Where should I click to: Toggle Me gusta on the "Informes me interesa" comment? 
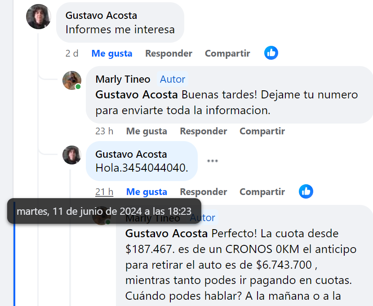(112, 53)
